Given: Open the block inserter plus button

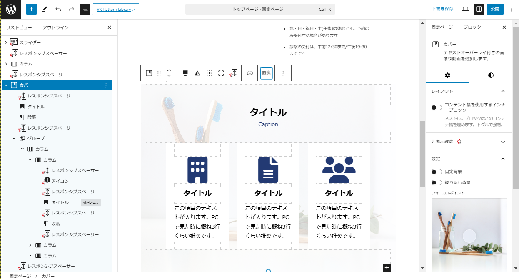Looking at the screenshot, I should pyautogui.click(x=31, y=9).
